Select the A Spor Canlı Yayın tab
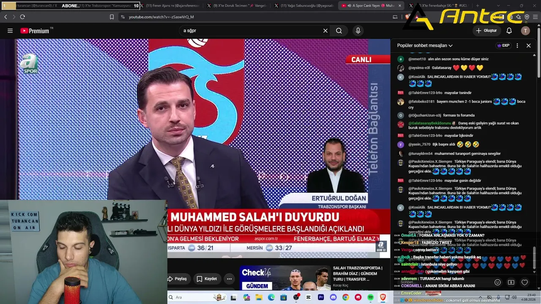The width and height of the screenshot is (541, 304). 372,6
